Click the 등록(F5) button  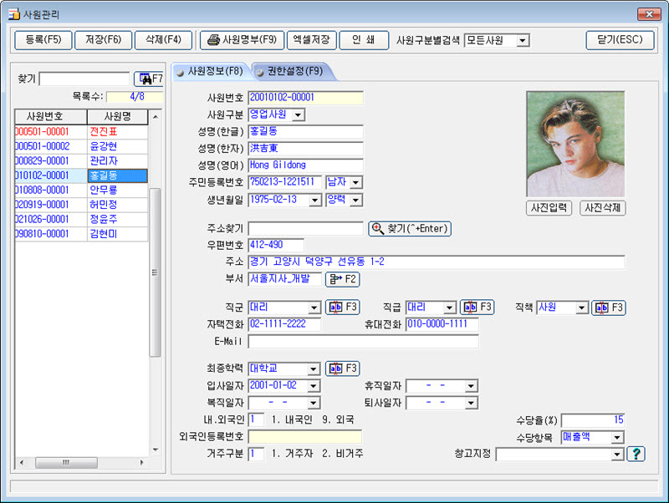click(43, 40)
